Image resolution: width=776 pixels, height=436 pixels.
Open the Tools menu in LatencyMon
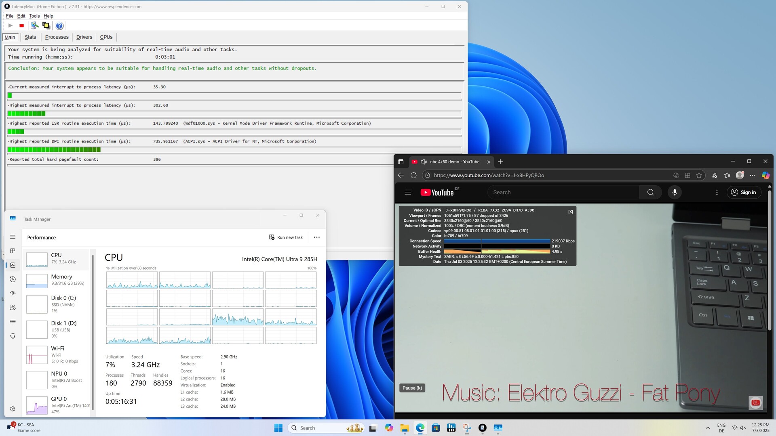pos(34,16)
